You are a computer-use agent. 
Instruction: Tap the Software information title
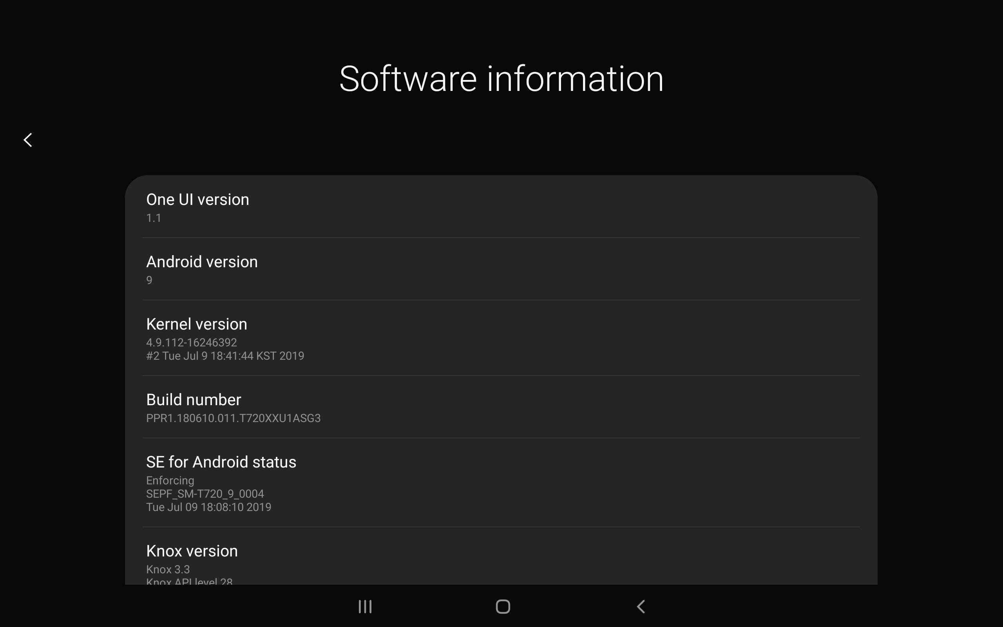click(501, 79)
